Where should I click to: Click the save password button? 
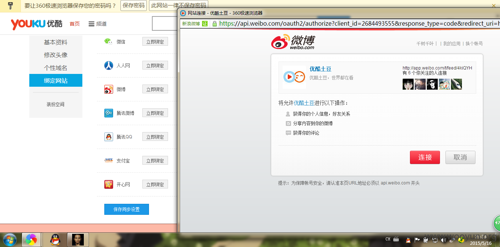pyautogui.click(x=134, y=5)
